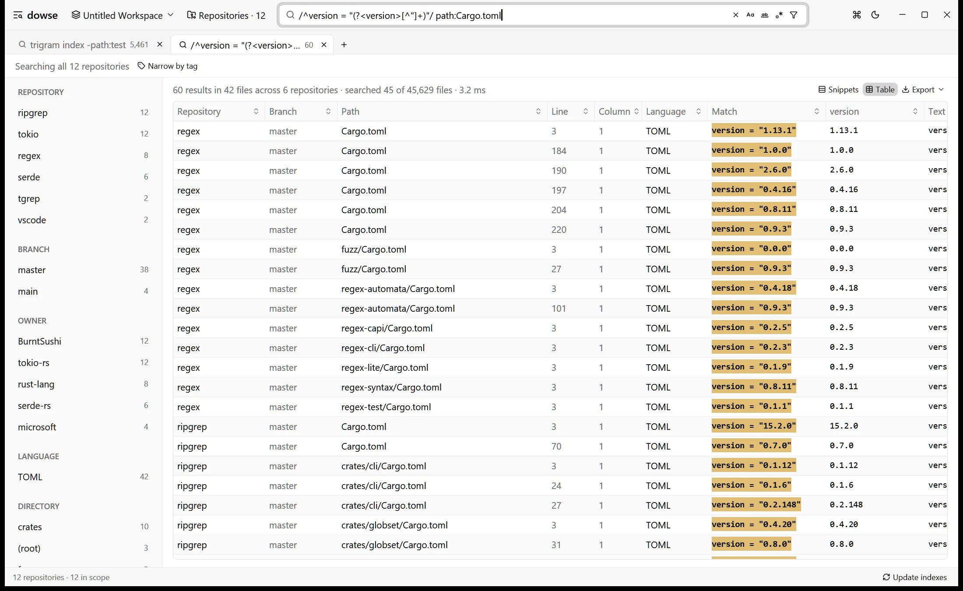Open the Repositories · 12 panel
The width and height of the screenshot is (963, 591).
pos(226,15)
